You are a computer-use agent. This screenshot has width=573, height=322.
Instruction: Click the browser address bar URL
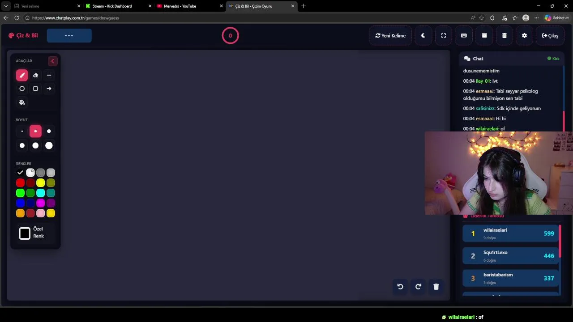tap(76, 18)
